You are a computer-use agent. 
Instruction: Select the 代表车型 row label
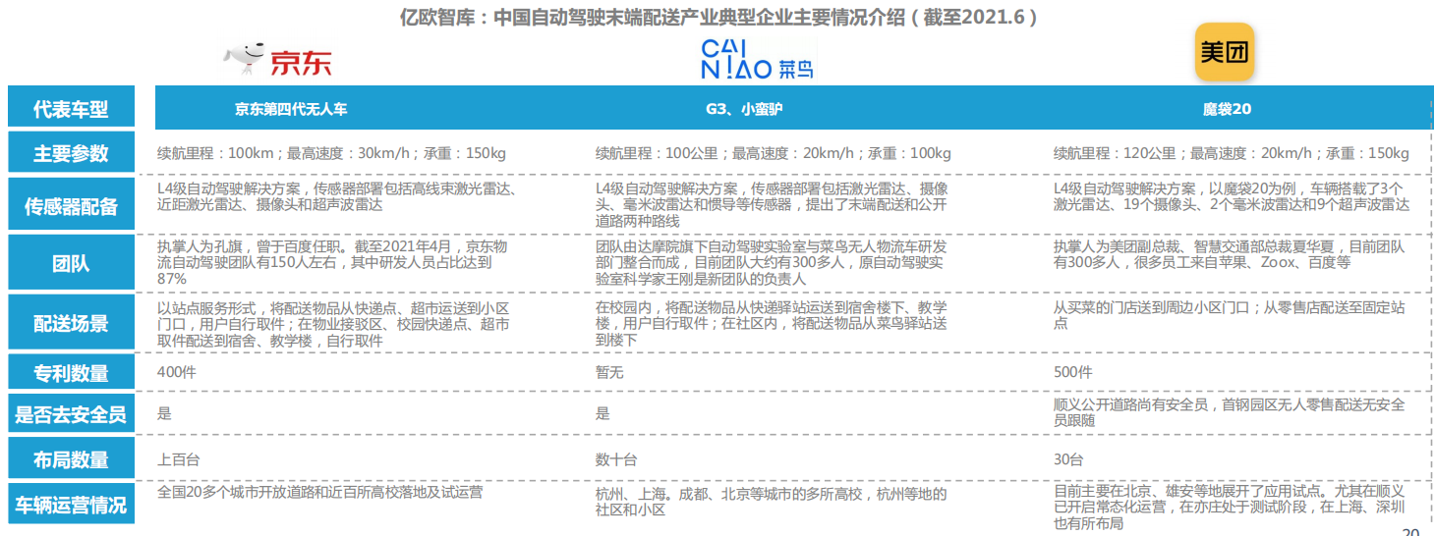click(x=71, y=108)
